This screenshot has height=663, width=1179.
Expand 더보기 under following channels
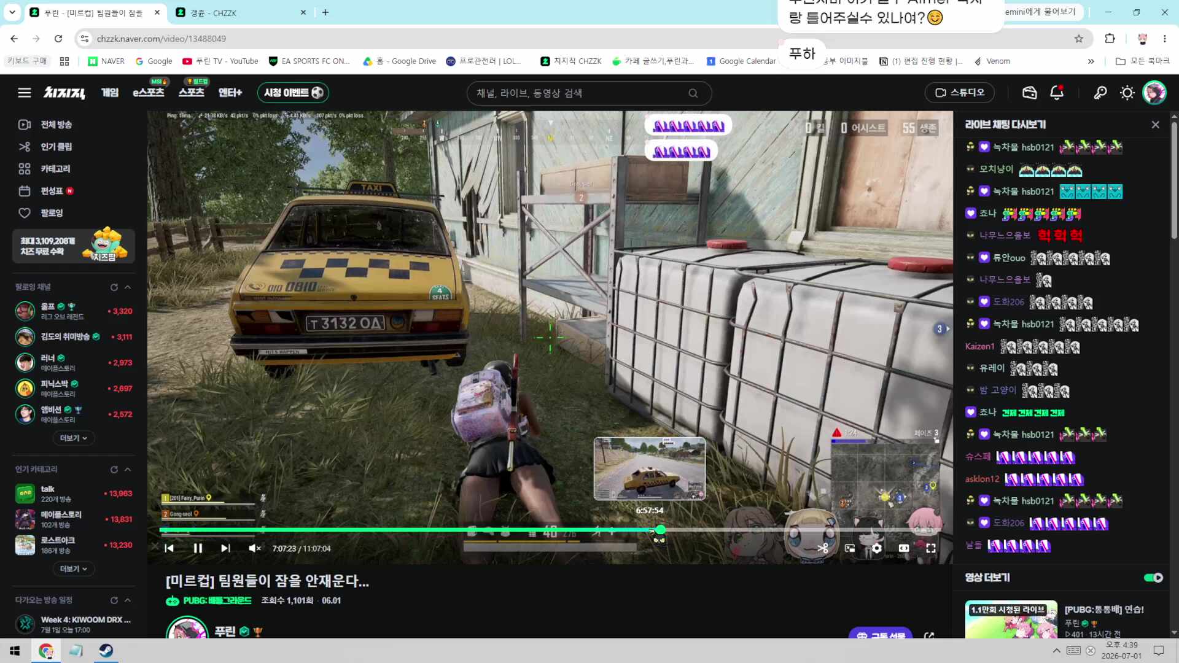pos(74,438)
